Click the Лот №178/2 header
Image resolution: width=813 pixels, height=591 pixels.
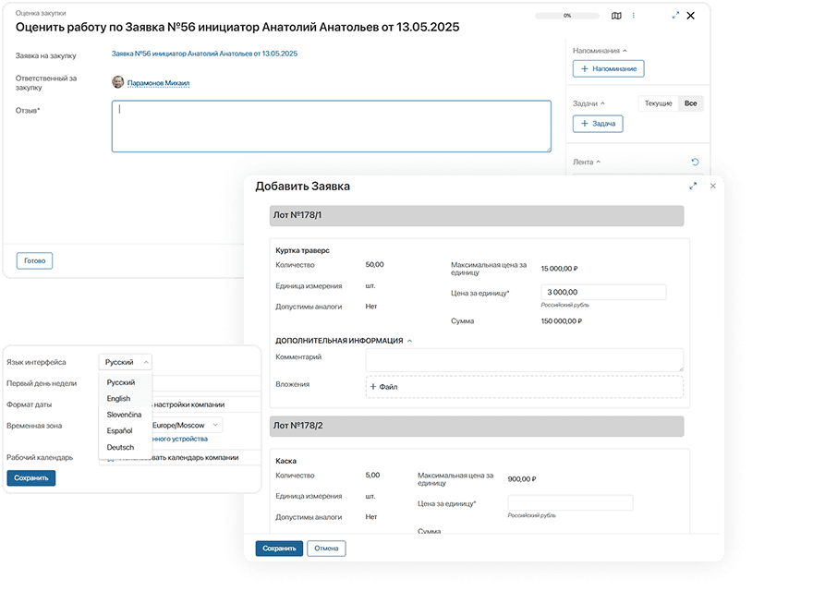coord(477,426)
